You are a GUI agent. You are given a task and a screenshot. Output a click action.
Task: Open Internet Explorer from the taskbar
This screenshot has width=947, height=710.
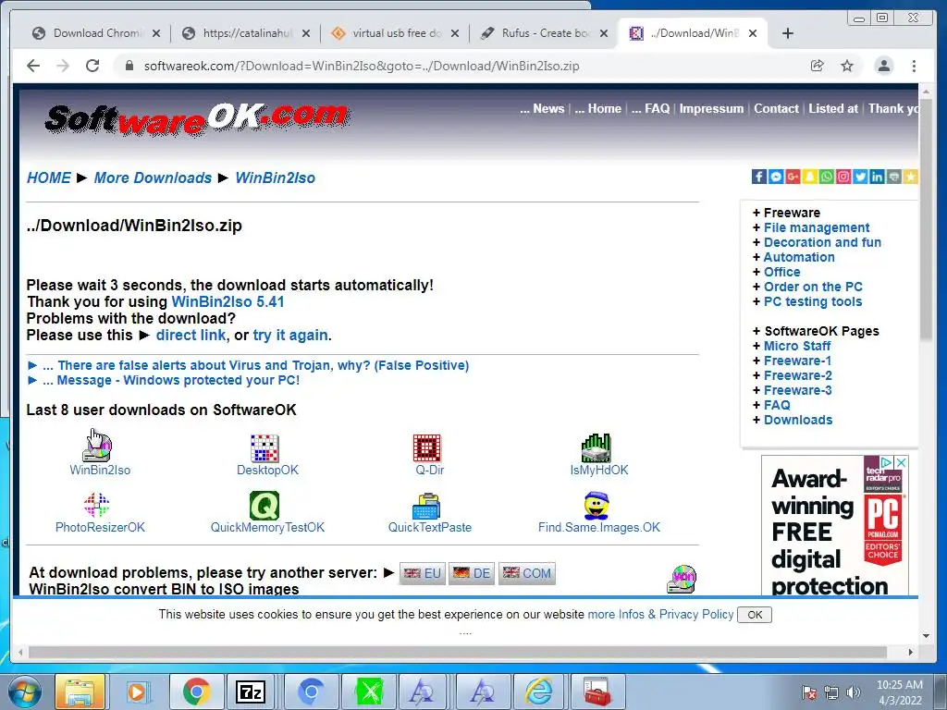(538, 692)
